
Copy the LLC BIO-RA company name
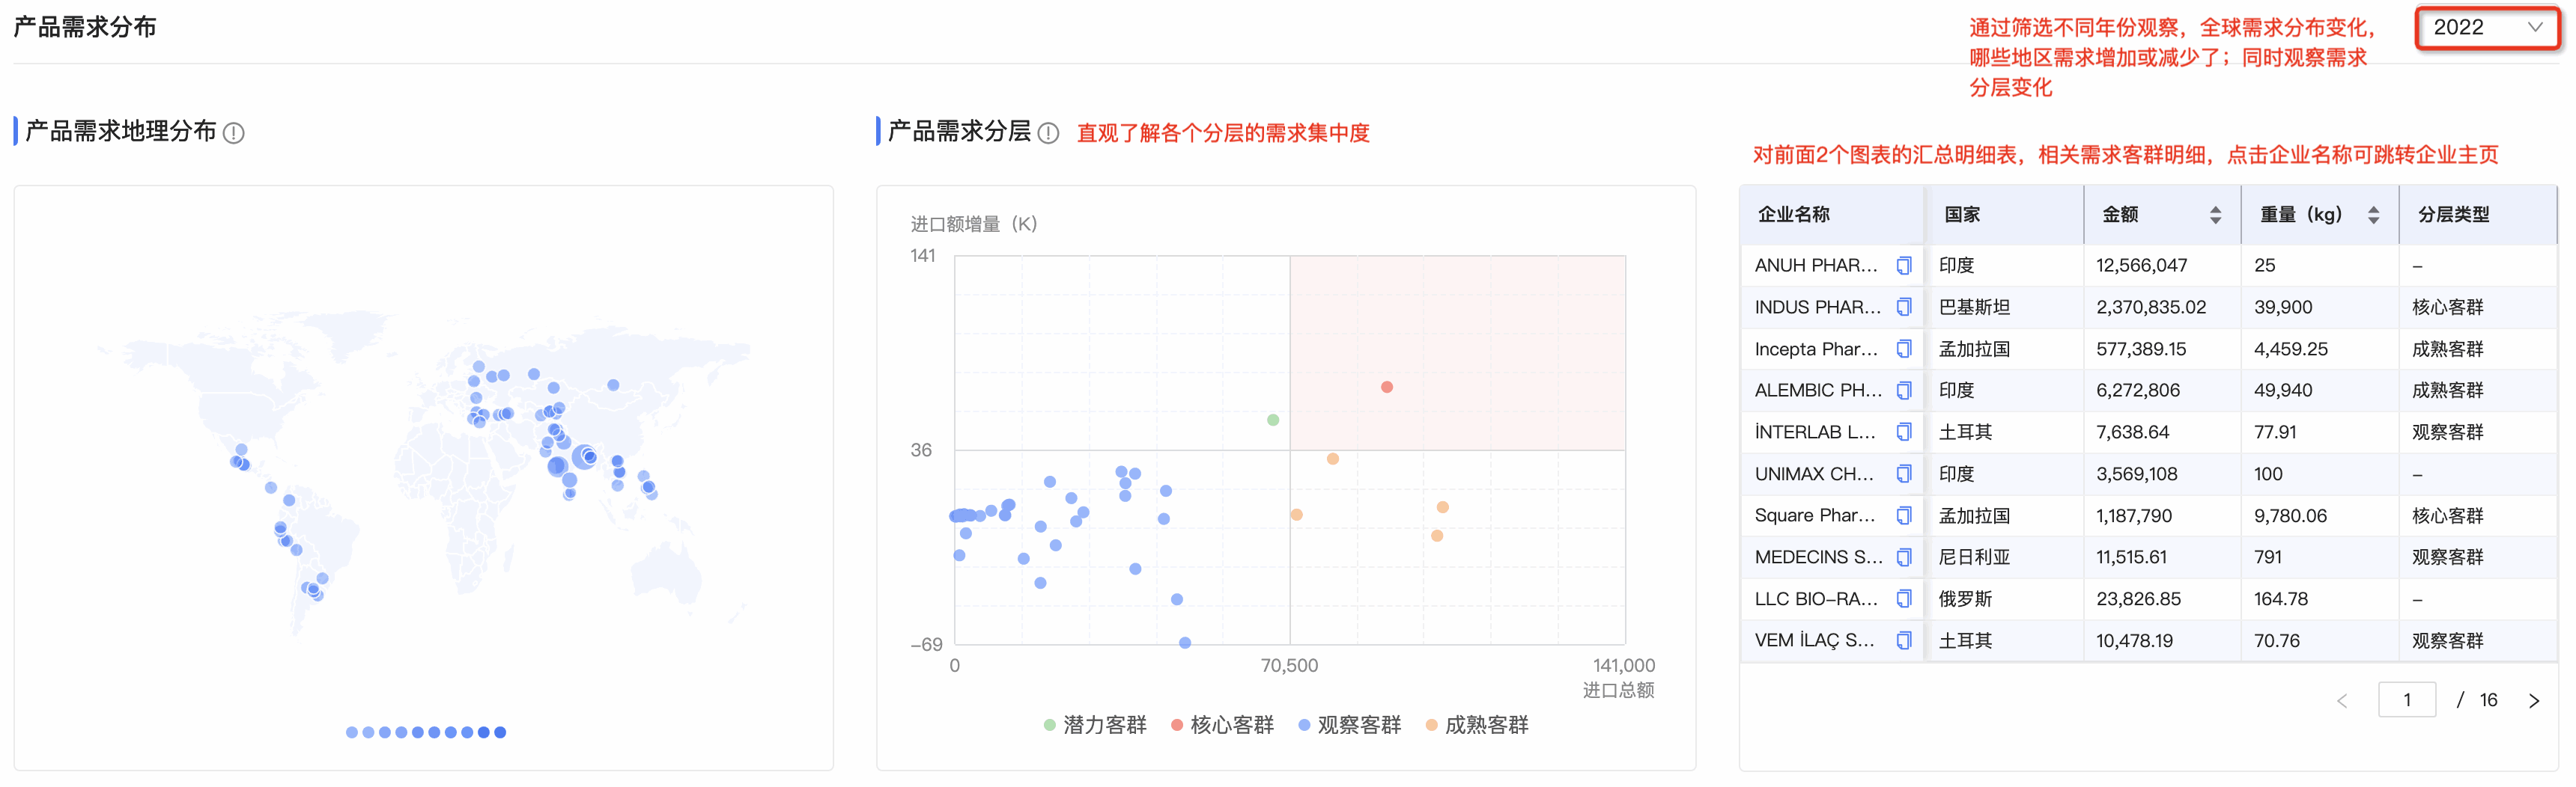click(1903, 598)
